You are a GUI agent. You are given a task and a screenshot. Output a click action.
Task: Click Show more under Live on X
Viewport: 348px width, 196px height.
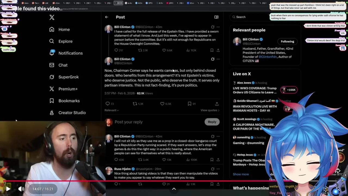tap(241, 174)
